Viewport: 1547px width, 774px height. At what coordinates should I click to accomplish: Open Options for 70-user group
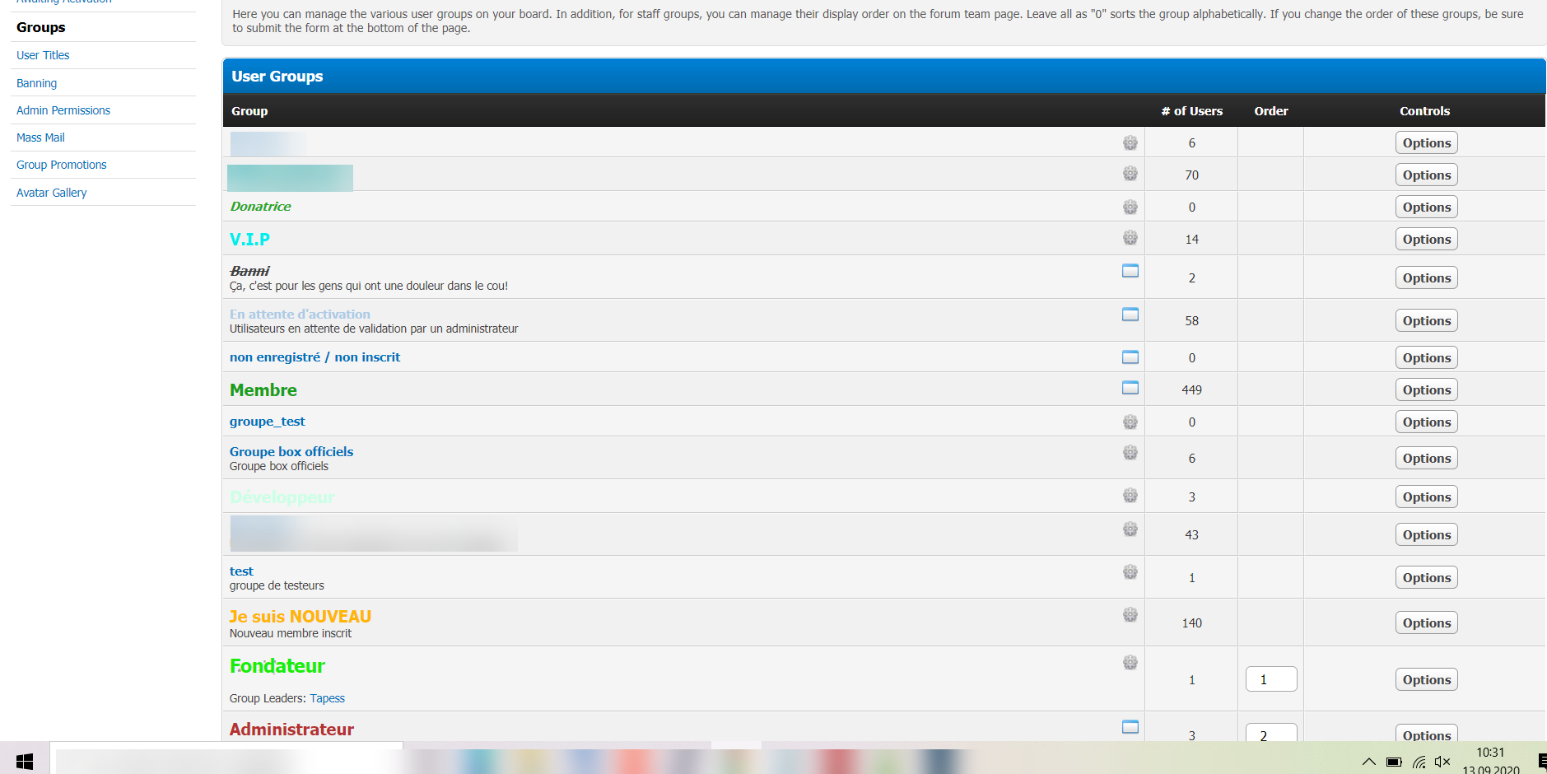[1427, 175]
